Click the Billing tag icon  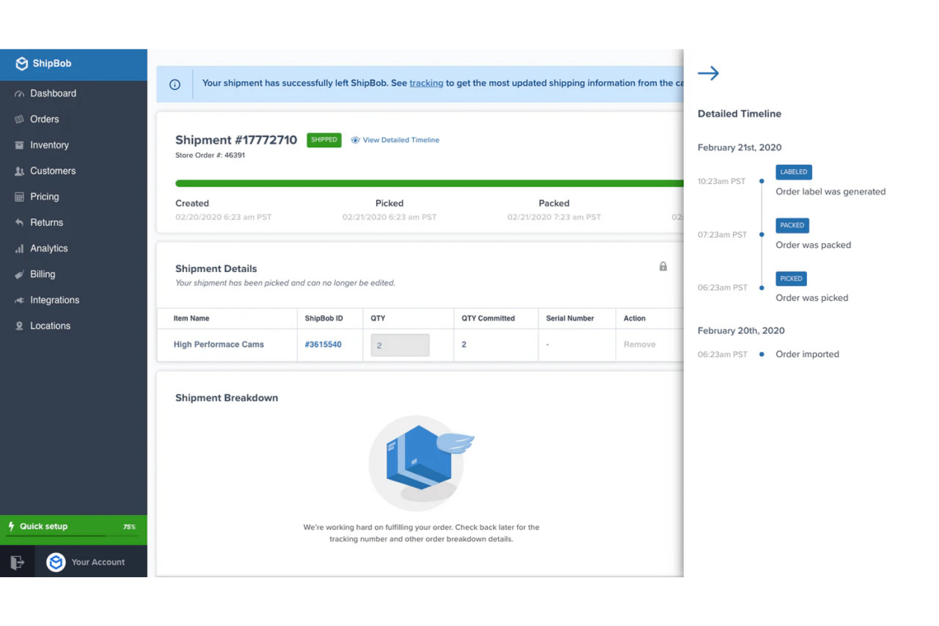(20, 275)
